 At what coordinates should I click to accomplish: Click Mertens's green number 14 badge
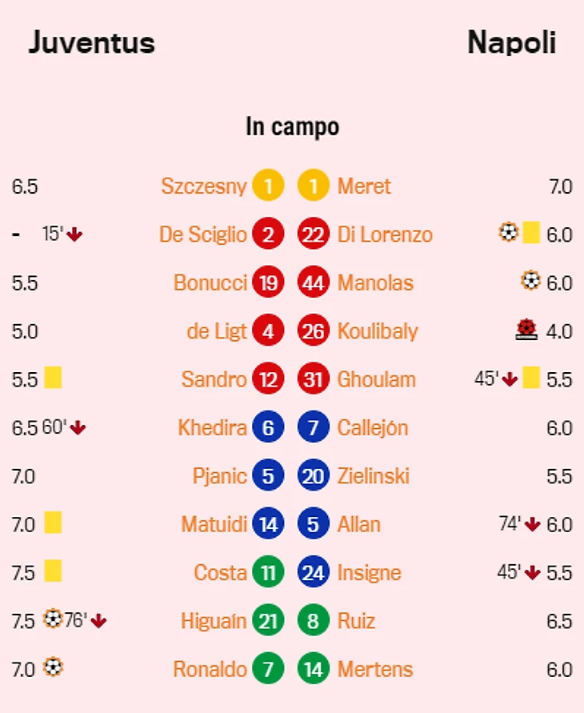point(313,669)
